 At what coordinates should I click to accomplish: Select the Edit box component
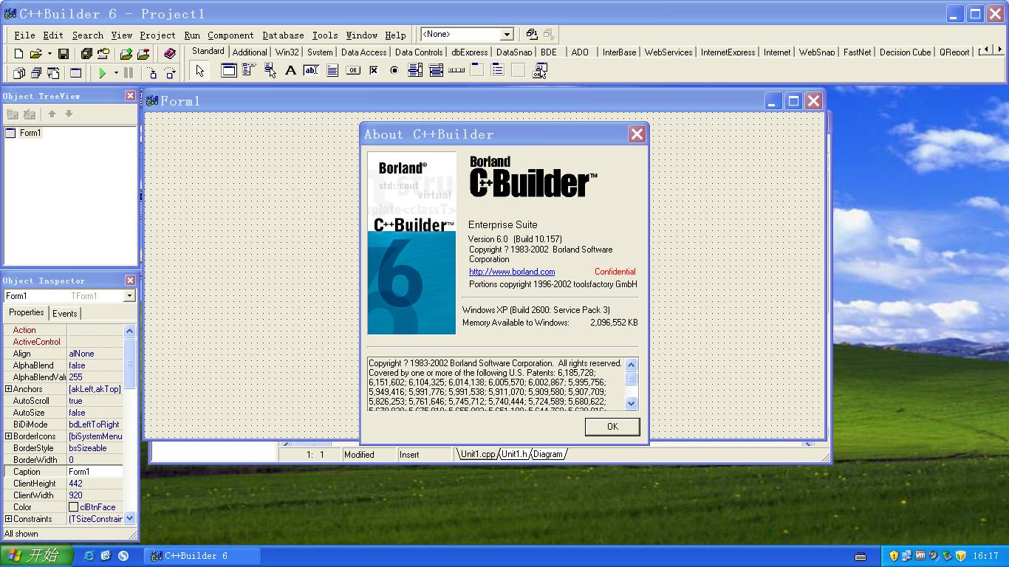point(311,70)
